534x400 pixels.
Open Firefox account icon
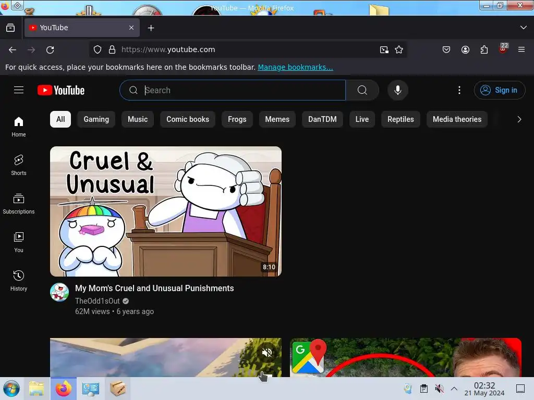click(465, 49)
